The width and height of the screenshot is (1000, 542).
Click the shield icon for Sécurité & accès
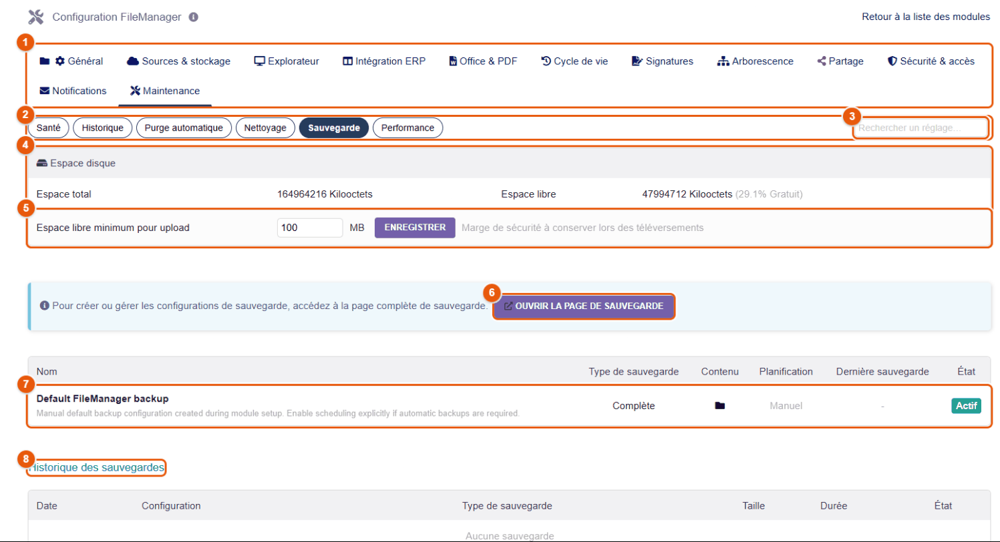coord(892,61)
